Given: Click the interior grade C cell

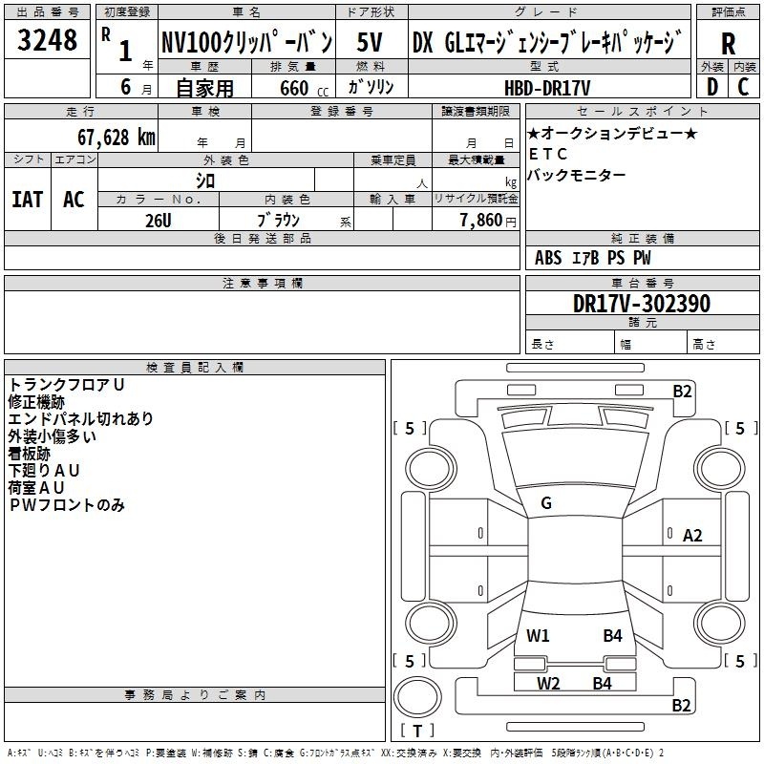Looking at the screenshot, I should coord(744,87).
